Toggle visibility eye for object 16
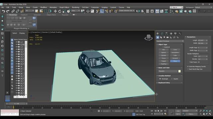Viewport: 213px width, 119px height. pyautogui.click(x=17, y=66)
